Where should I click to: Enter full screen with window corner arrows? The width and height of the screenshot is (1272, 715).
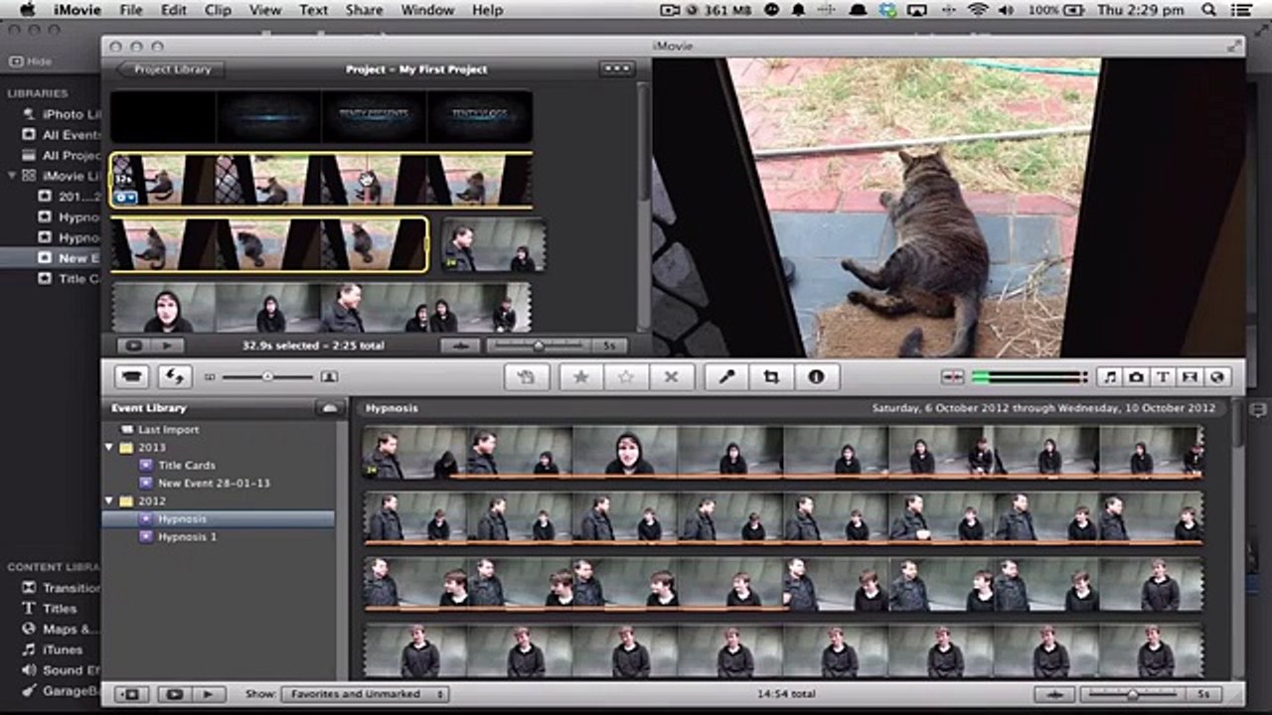point(1233,46)
